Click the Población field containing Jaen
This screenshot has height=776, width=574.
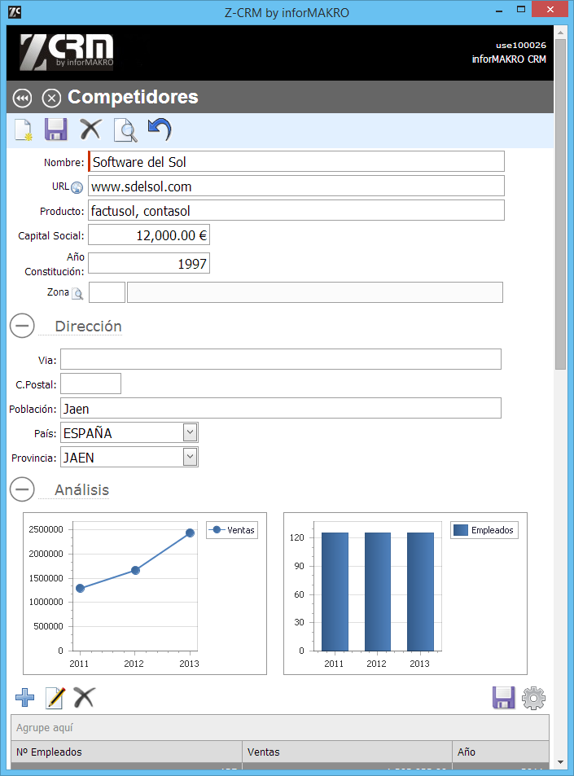point(281,408)
